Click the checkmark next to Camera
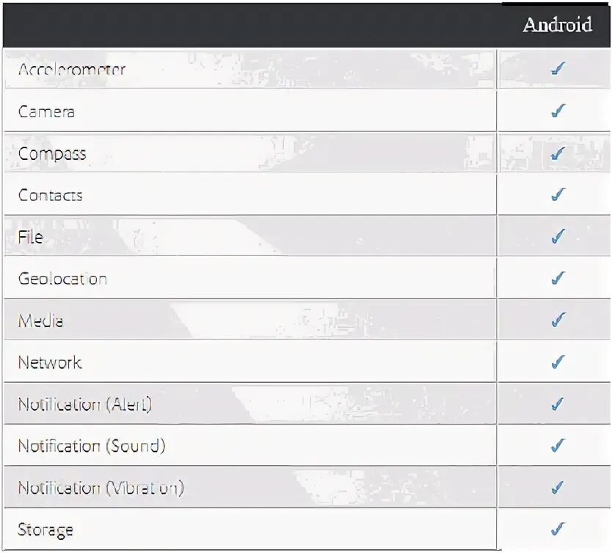The image size is (612, 553). [x=558, y=111]
